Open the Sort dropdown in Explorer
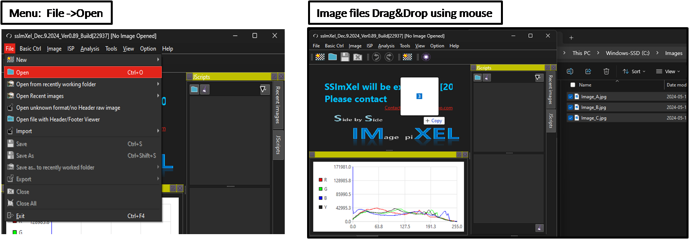689x239 pixels. pyautogui.click(x=634, y=71)
